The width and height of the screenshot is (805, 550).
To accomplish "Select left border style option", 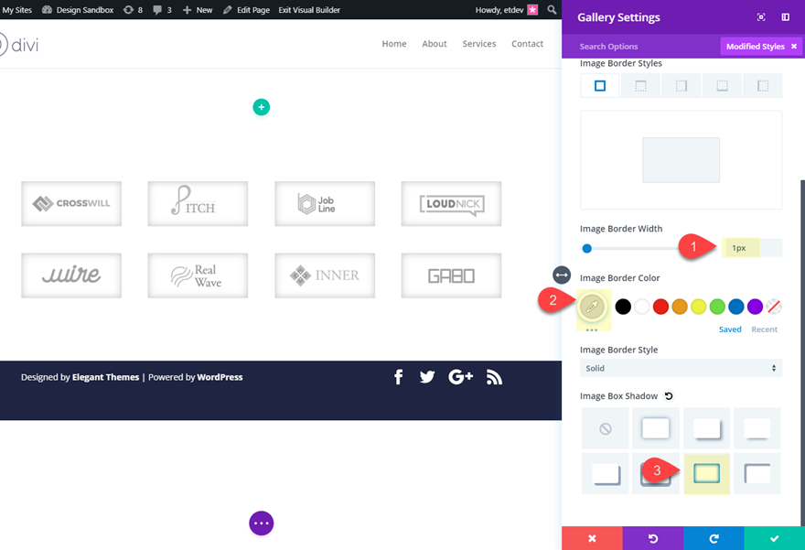I will click(x=763, y=86).
